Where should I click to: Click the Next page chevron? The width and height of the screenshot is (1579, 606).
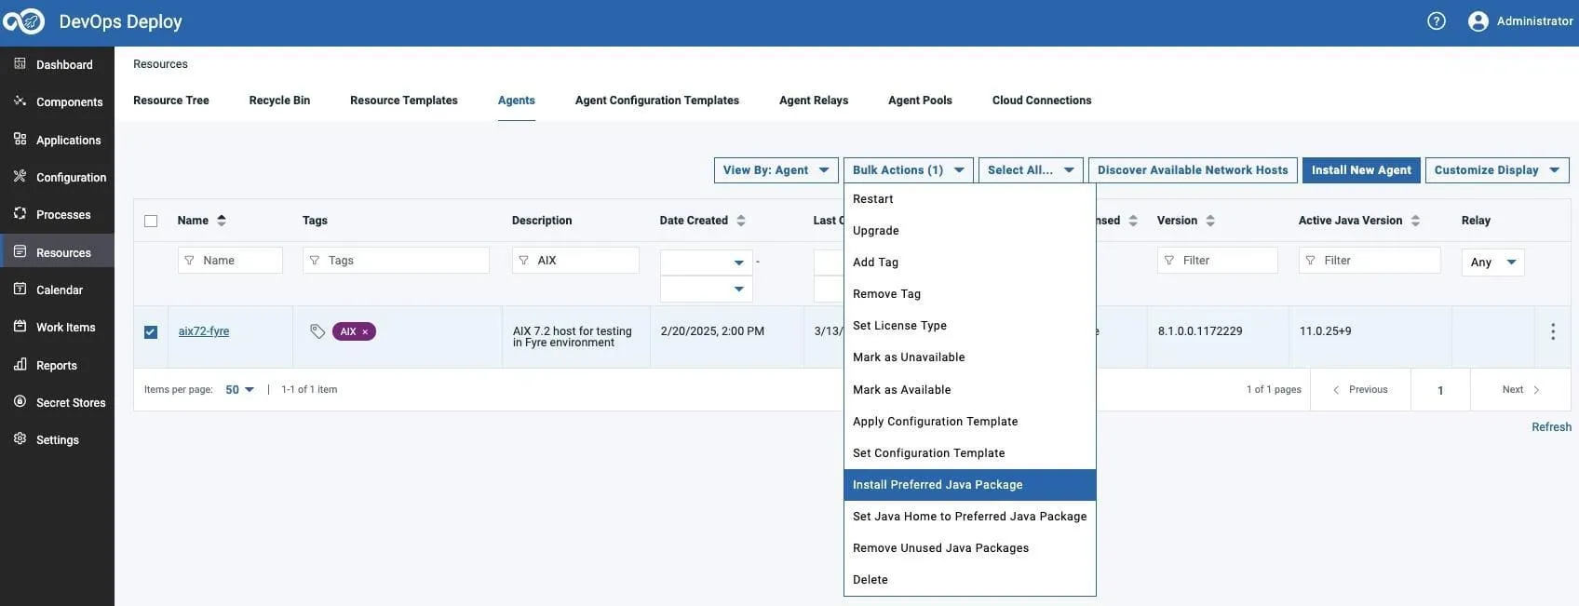click(x=1536, y=390)
